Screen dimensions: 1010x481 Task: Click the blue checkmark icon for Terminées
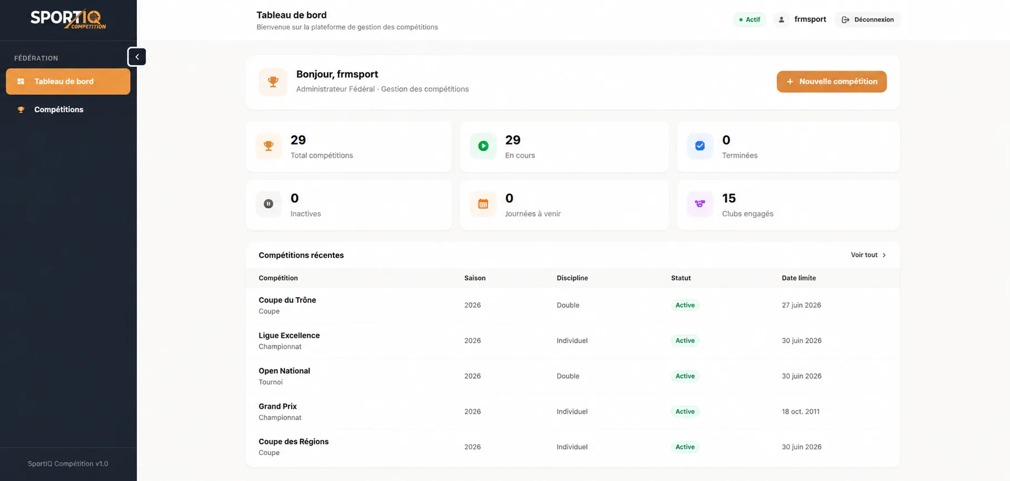700,146
